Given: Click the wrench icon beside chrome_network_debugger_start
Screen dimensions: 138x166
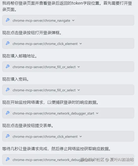Looking at the screenshot, I should [x=8, y=113].
